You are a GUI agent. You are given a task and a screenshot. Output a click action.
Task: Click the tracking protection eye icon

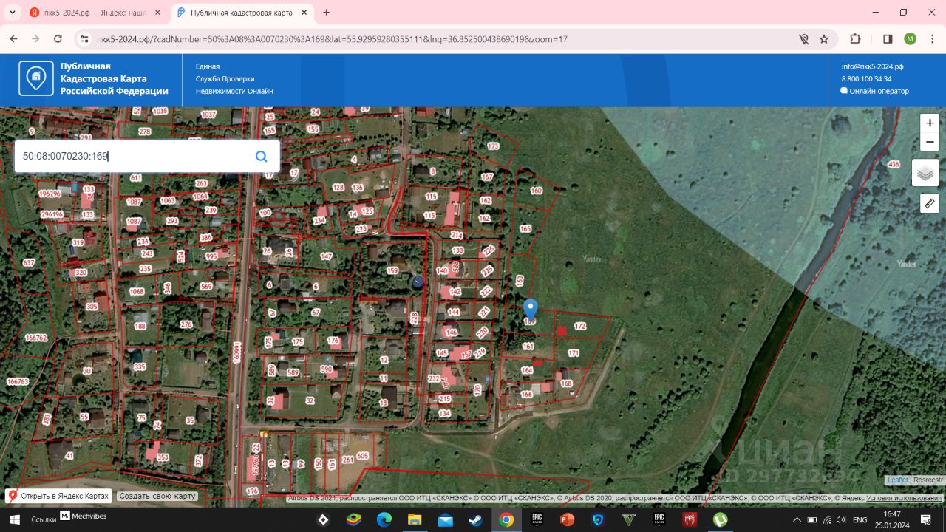click(803, 39)
